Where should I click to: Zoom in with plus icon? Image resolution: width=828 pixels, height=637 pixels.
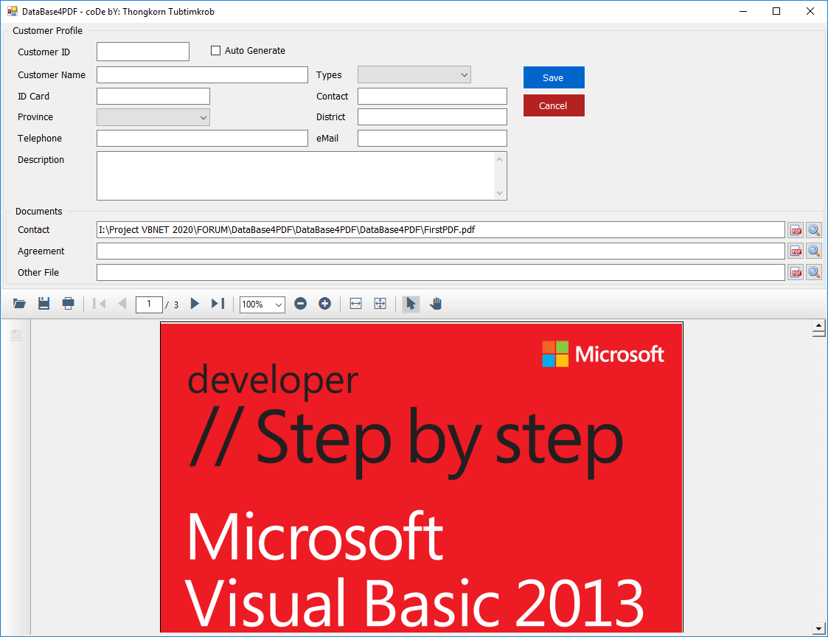click(324, 304)
